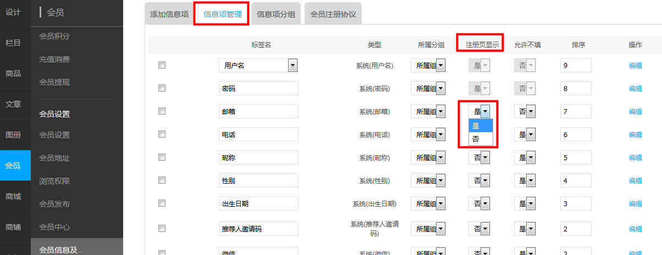The height and width of the screenshot is (255, 662).
Task: Open 浏览权限 submenu item
Action: 54,181
